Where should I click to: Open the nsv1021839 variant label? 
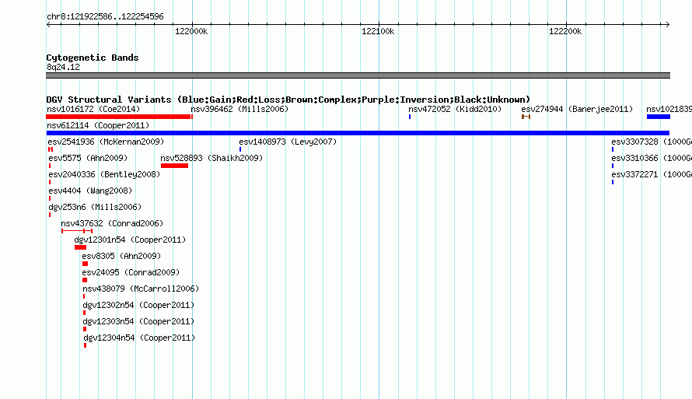(x=669, y=109)
